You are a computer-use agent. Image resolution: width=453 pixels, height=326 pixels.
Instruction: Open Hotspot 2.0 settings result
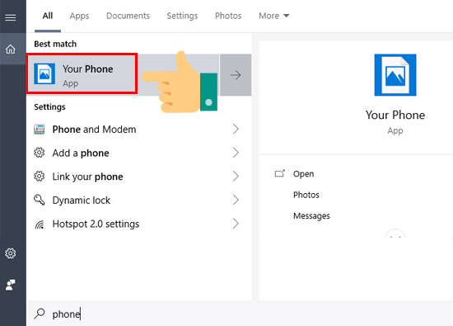138,224
